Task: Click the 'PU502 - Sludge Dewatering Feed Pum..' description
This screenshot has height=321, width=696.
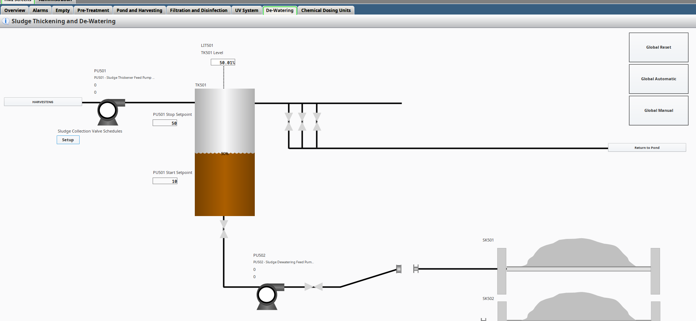Action: click(283, 262)
